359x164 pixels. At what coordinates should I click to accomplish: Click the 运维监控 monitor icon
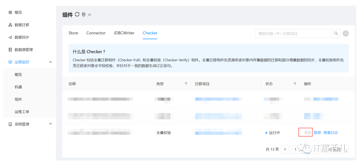pyautogui.click(x=10, y=62)
